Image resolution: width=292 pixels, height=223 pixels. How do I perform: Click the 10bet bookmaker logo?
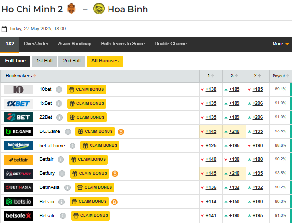pyautogui.click(x=18, y=90)
